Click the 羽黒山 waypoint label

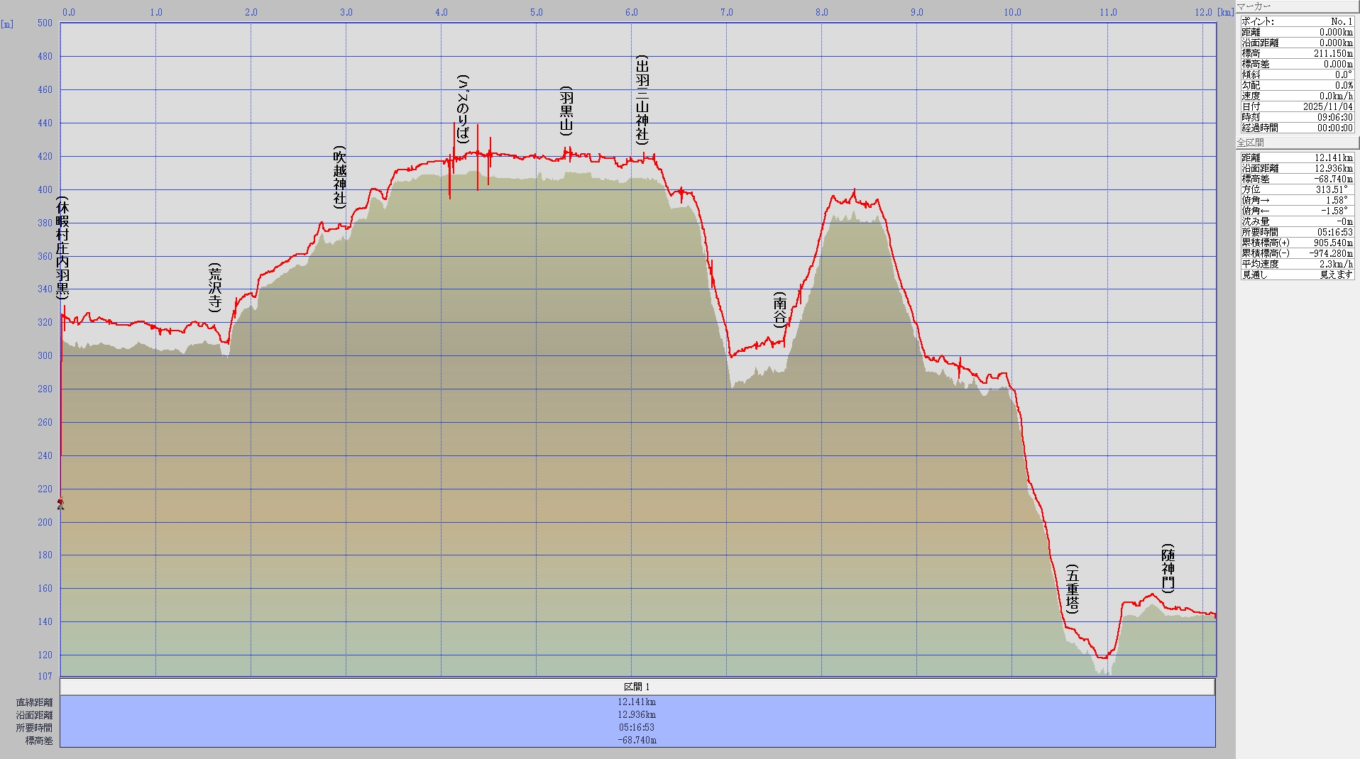coord(566,111)
